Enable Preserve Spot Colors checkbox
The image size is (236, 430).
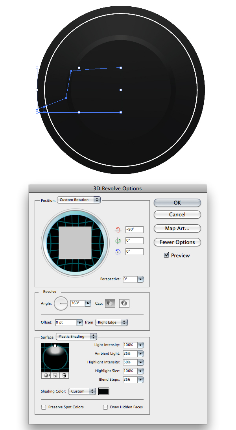[x=44, y=407]
